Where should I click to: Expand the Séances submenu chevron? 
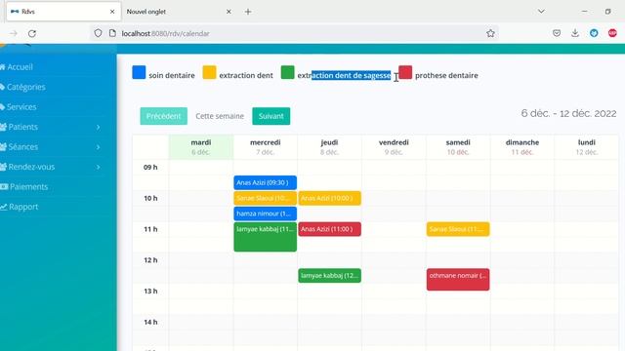pos(98,147)
